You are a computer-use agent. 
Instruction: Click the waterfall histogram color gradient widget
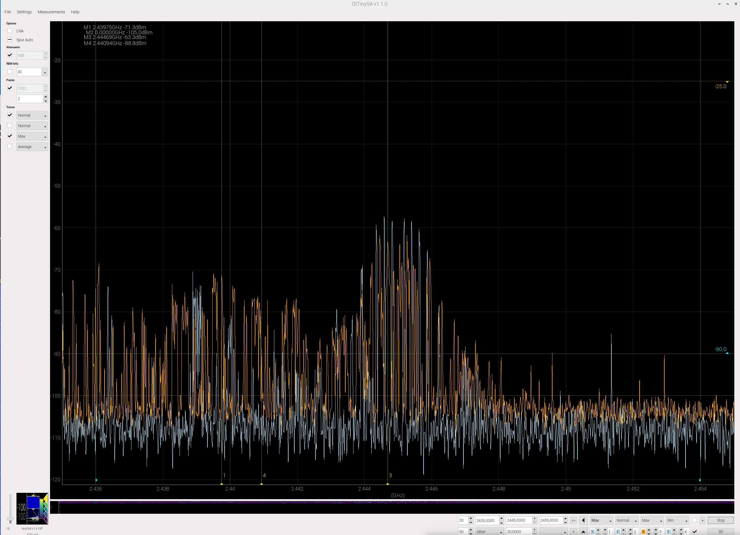click(32, 508)
